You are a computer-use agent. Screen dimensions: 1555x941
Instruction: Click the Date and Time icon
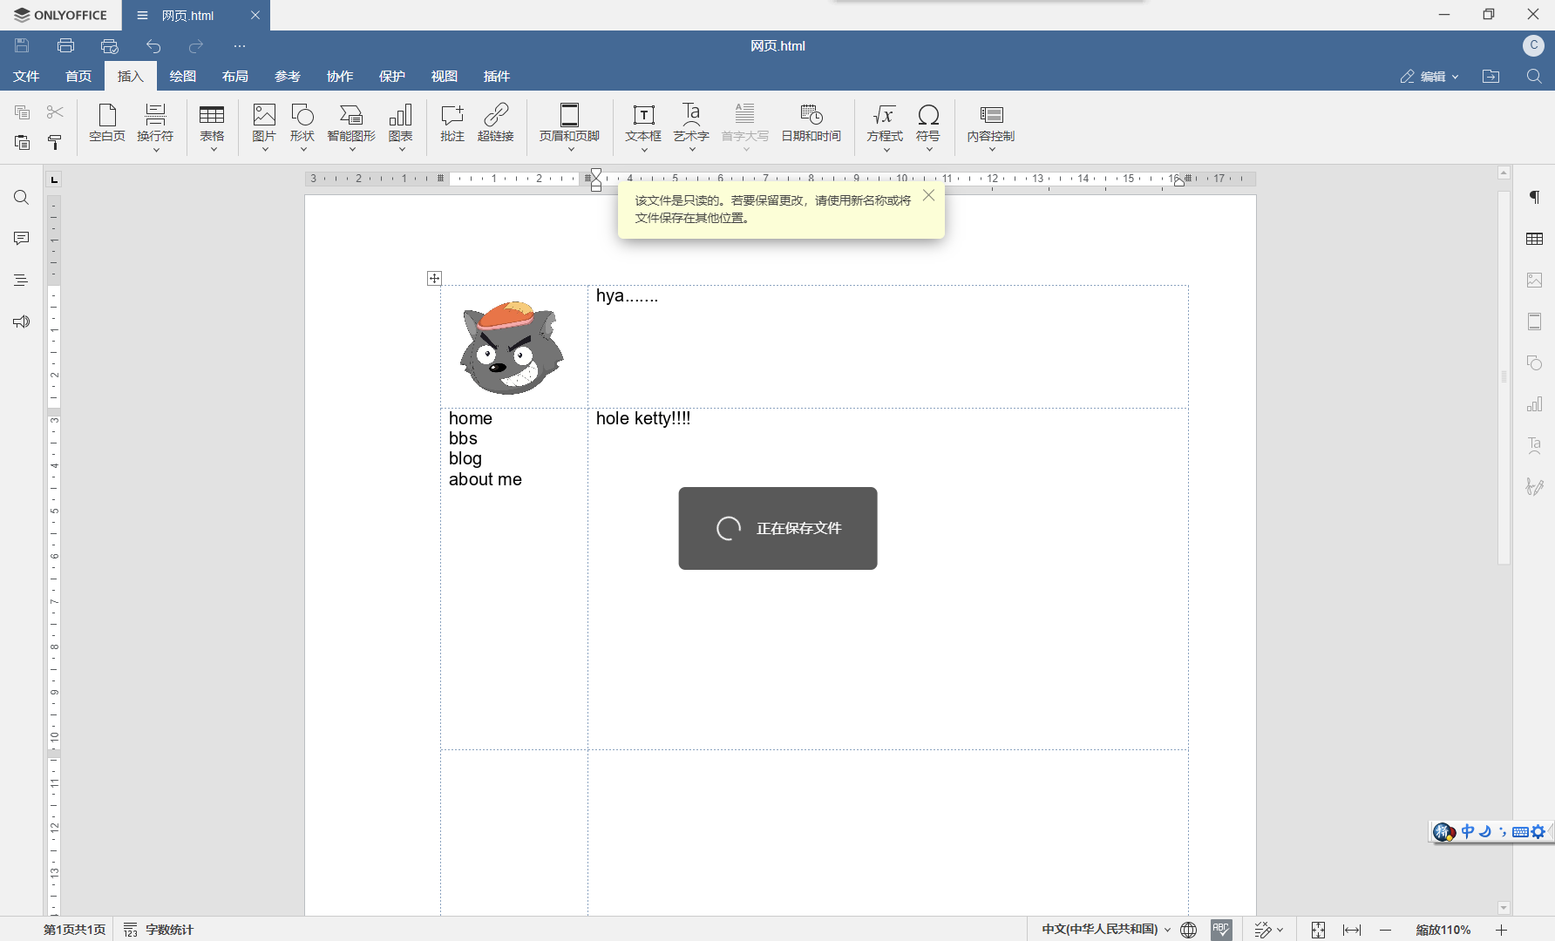(811, 122)
